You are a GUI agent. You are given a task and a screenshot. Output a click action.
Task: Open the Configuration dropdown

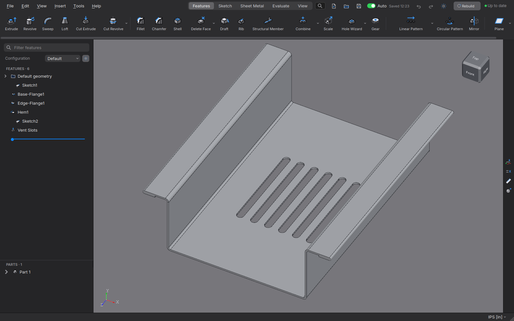click(x=63, y=58)
